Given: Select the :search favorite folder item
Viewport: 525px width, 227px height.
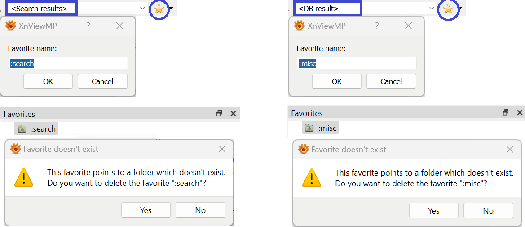Looking at the screenshot, I should pos(37,129).
